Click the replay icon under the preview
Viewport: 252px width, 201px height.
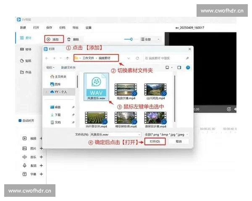click(229, 109)
